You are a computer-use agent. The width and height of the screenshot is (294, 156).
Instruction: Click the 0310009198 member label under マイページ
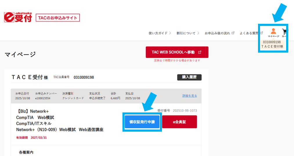coord(272,42)
